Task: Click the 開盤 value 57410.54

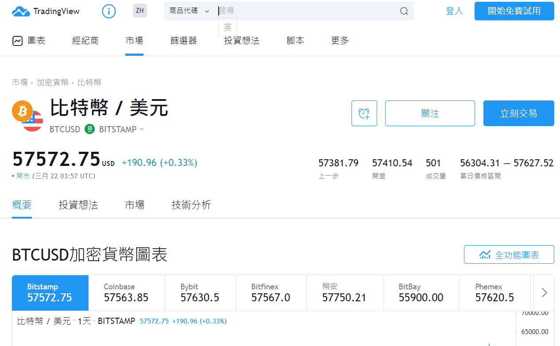Action: click(392, 163)
